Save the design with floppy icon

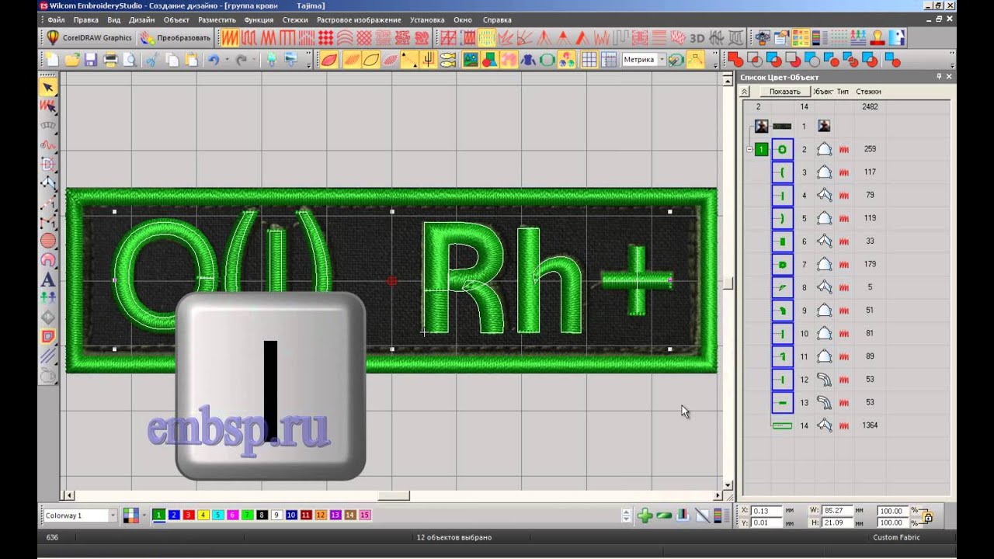coord(91,60)
